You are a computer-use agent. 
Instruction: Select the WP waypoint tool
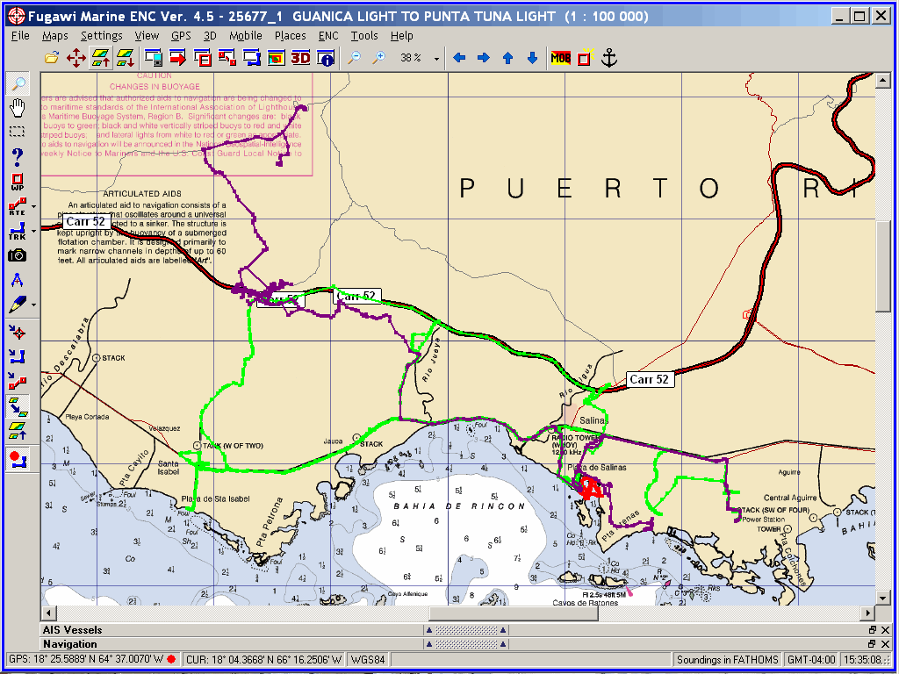[x=18, y=182]
